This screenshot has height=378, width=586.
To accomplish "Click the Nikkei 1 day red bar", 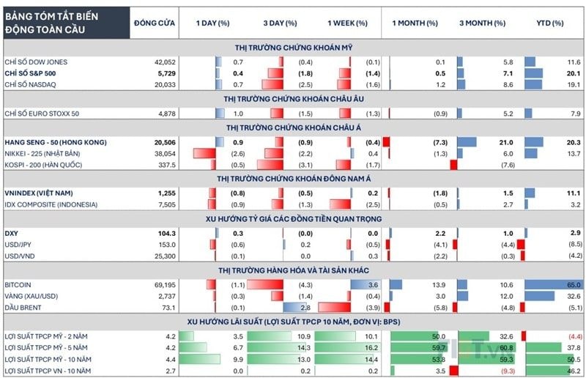I will point(204,154).
